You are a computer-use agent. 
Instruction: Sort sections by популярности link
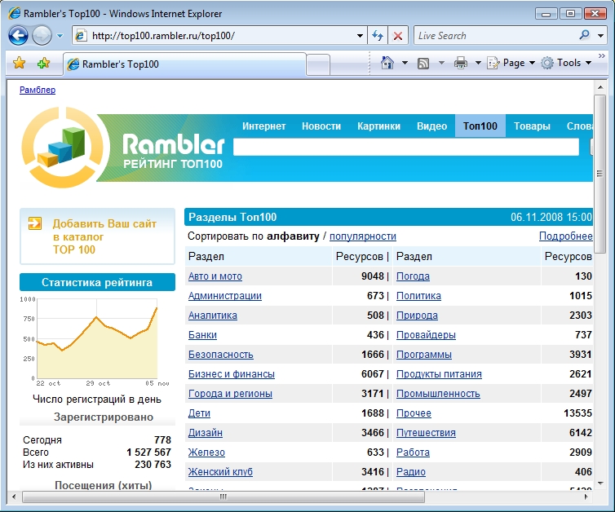click(363, 236)
